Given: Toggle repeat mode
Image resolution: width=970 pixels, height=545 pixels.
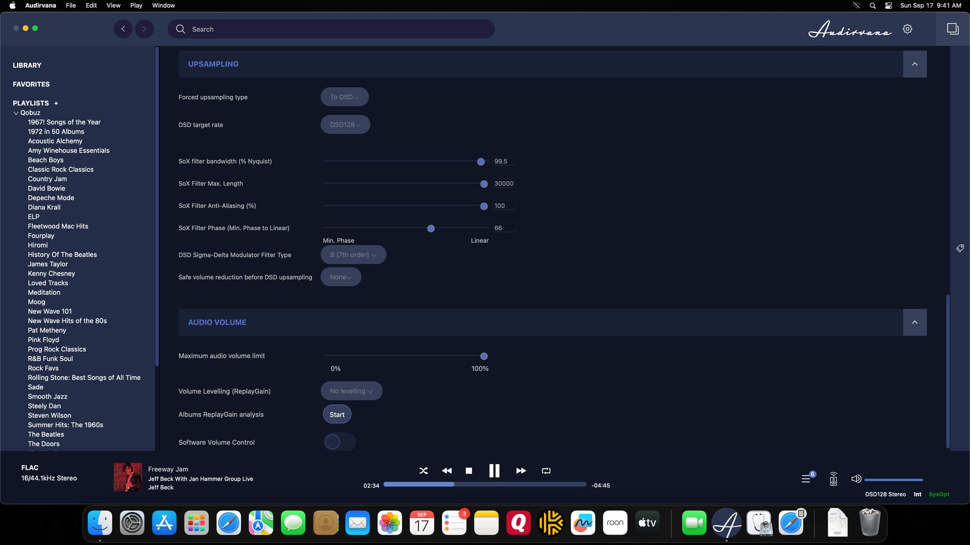Looking at the screenshot, I should [x=546, y=470].
